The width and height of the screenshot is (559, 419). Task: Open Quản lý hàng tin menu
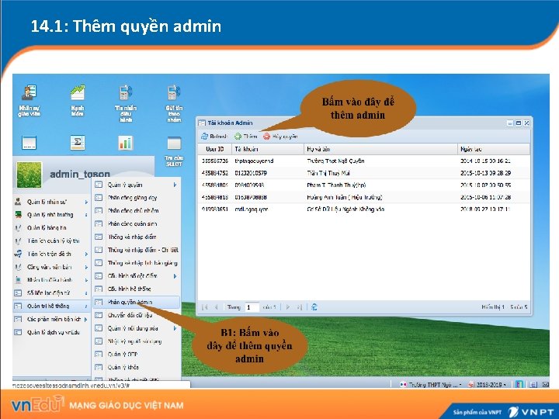(x=51, y=228)
